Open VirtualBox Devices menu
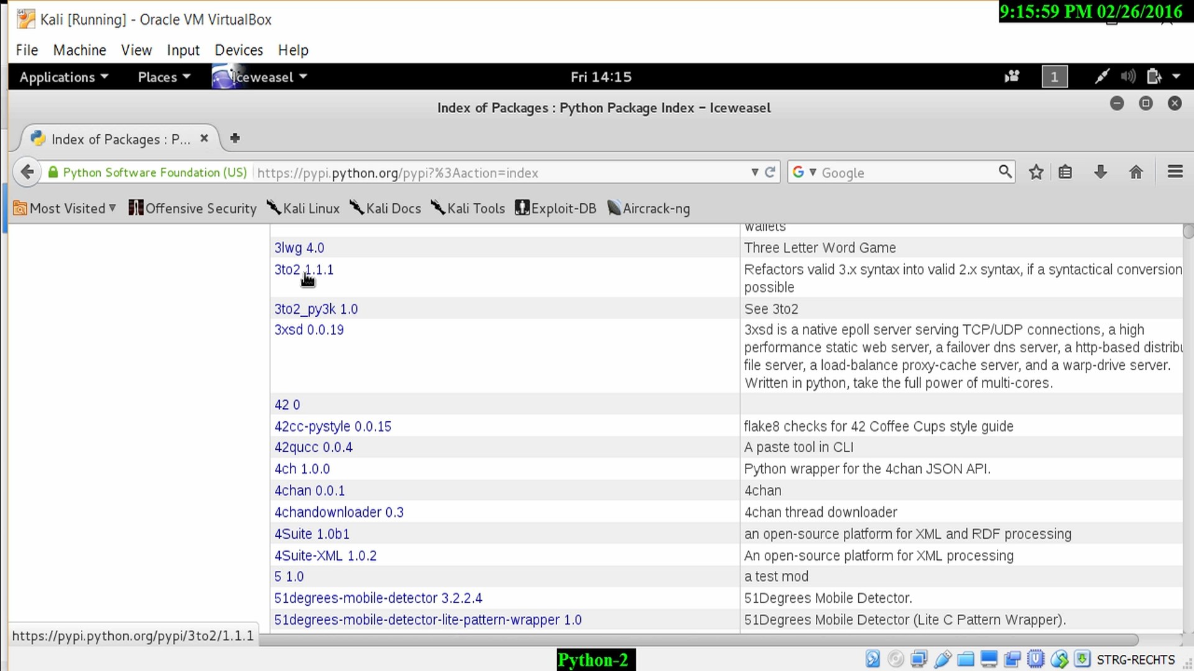 click(239, 50)
